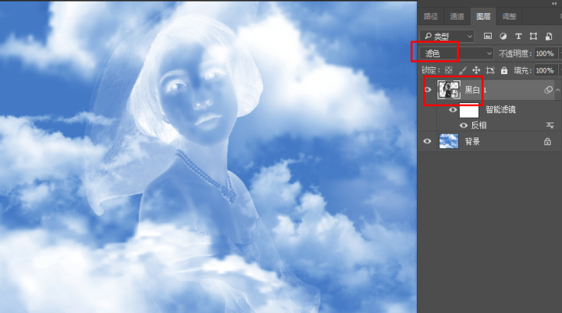562x313 pixels.
Task: Hide the 背景 layer eye icon
Action: coord(427,141)
